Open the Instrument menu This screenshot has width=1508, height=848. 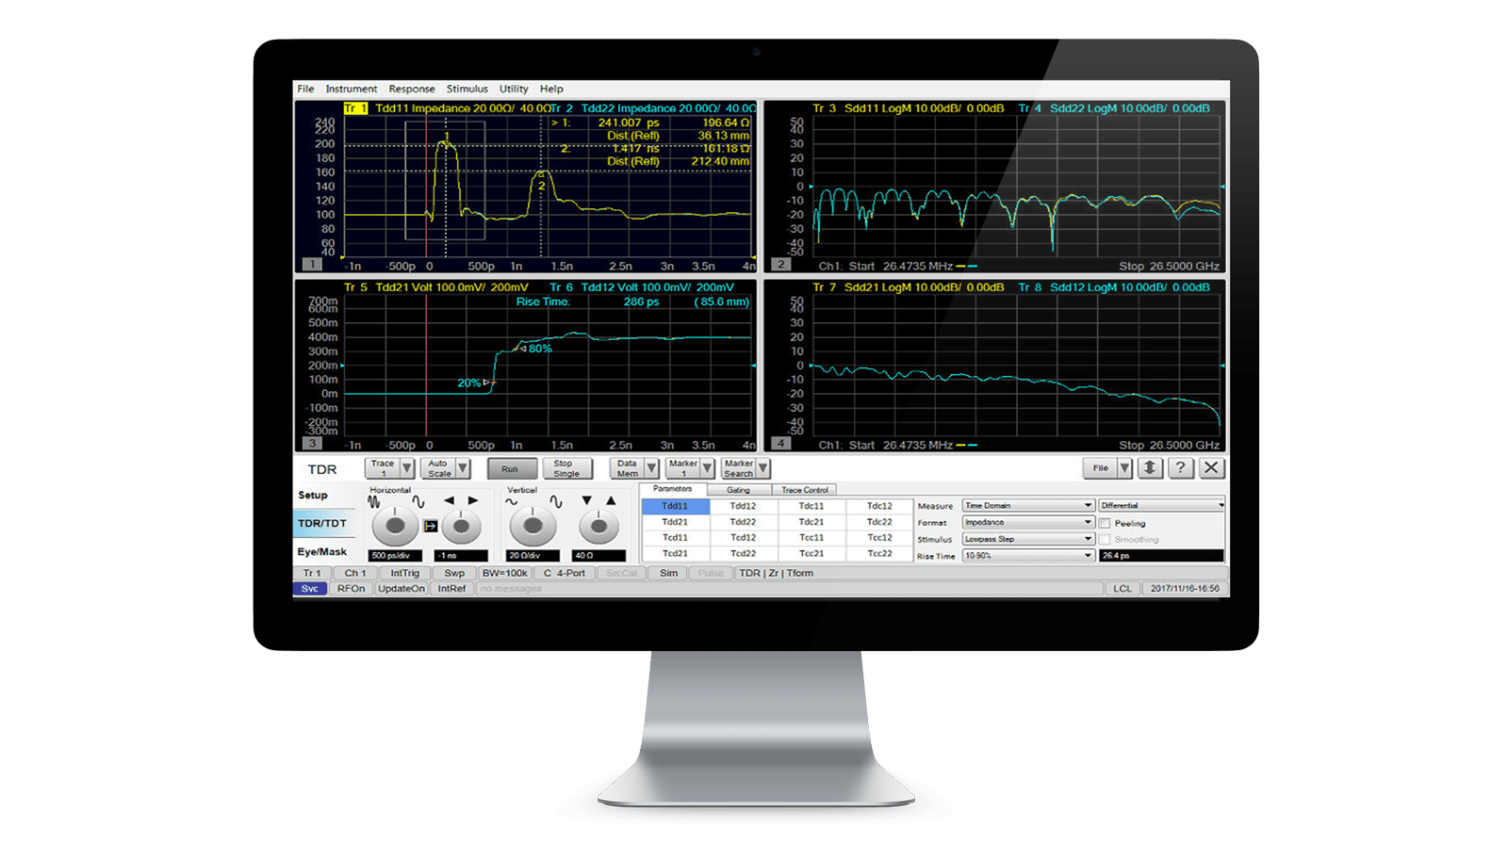tap(351, 90)
